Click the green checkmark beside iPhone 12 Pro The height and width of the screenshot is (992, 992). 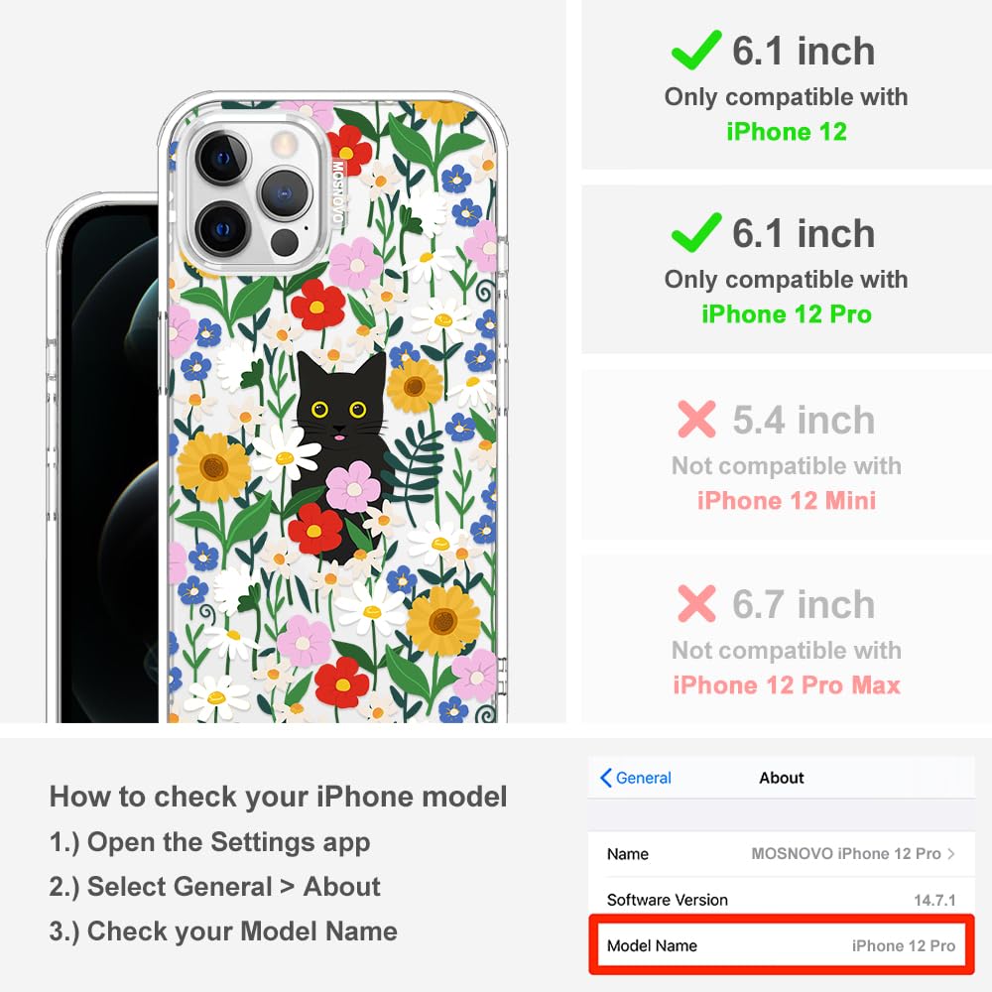696,232
